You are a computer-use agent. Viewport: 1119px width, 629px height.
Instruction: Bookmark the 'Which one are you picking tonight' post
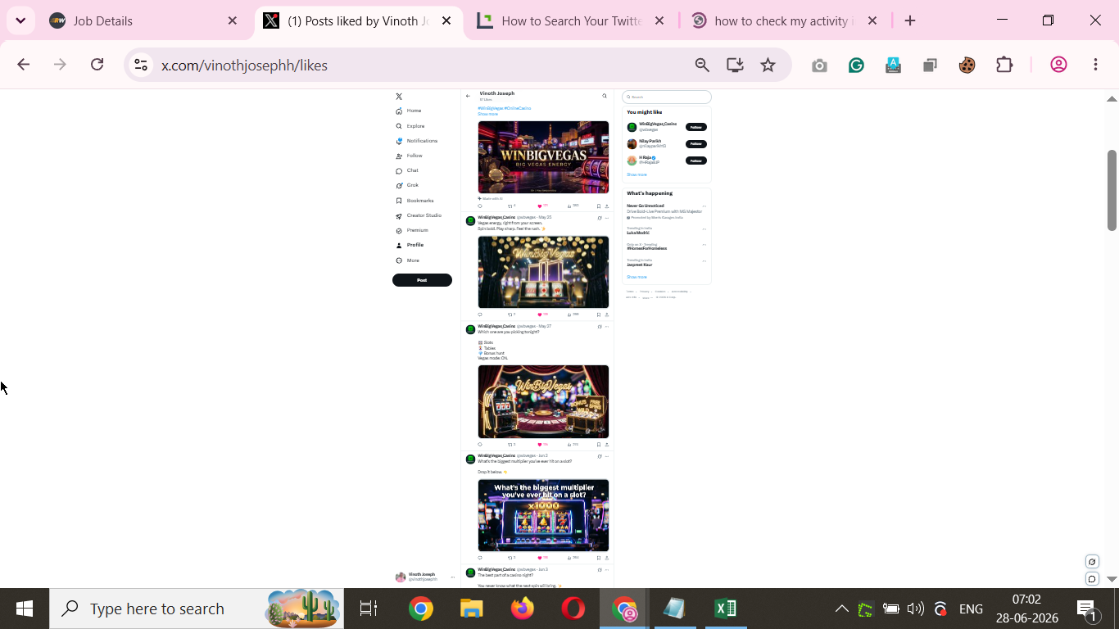599,445
